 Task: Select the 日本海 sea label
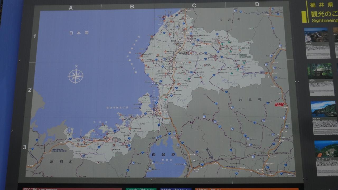pos(75,33)
